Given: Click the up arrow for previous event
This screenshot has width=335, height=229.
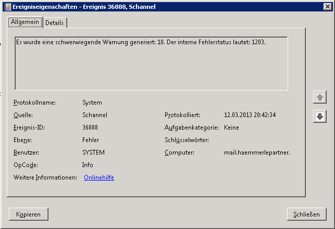Looking at the screenshot, I should 320,97.
